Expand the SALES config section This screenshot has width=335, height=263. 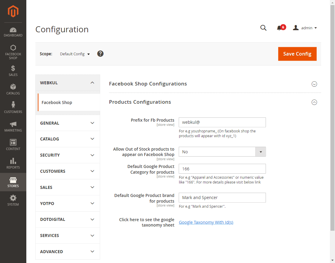tap(68, 187)
